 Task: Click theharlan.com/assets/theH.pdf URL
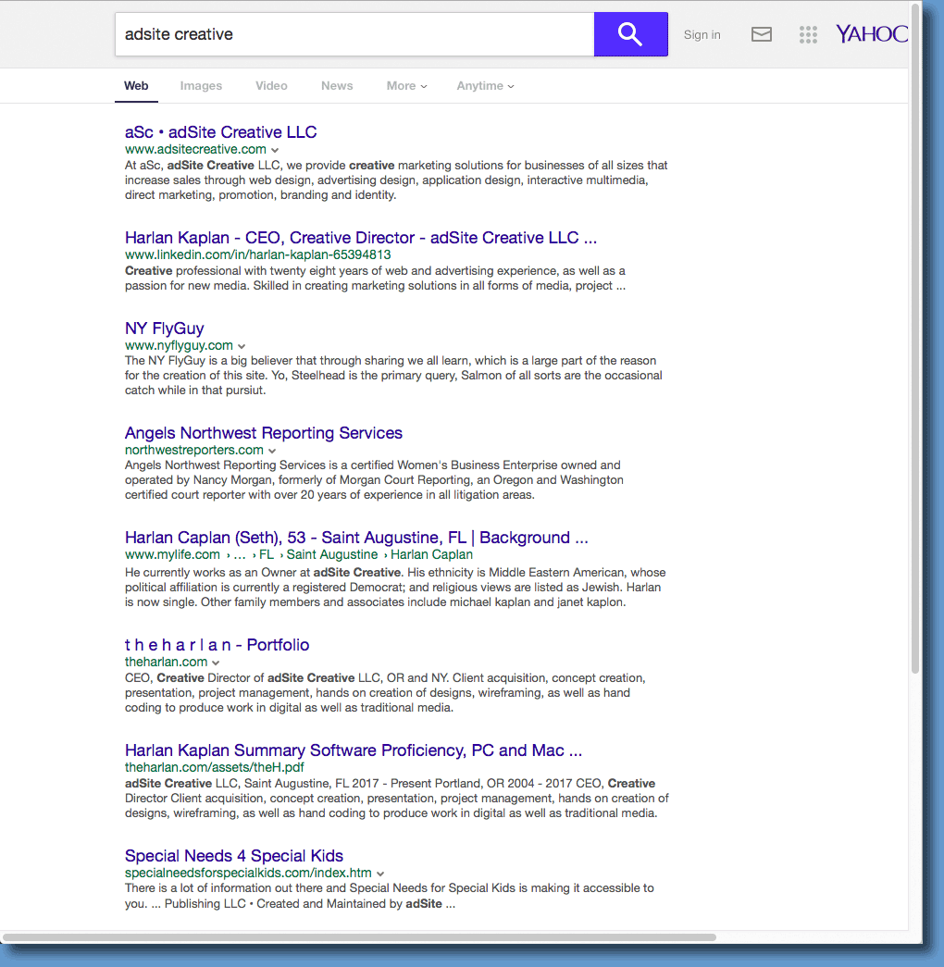[x=215, y=767]
